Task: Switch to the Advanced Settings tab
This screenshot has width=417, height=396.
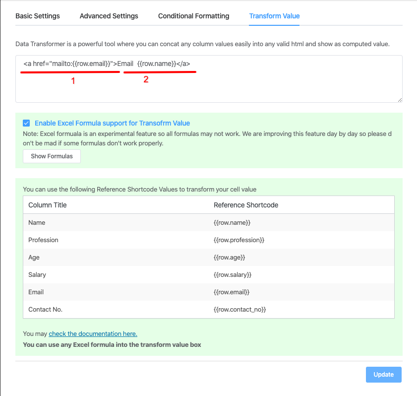Action: (109, 16)
